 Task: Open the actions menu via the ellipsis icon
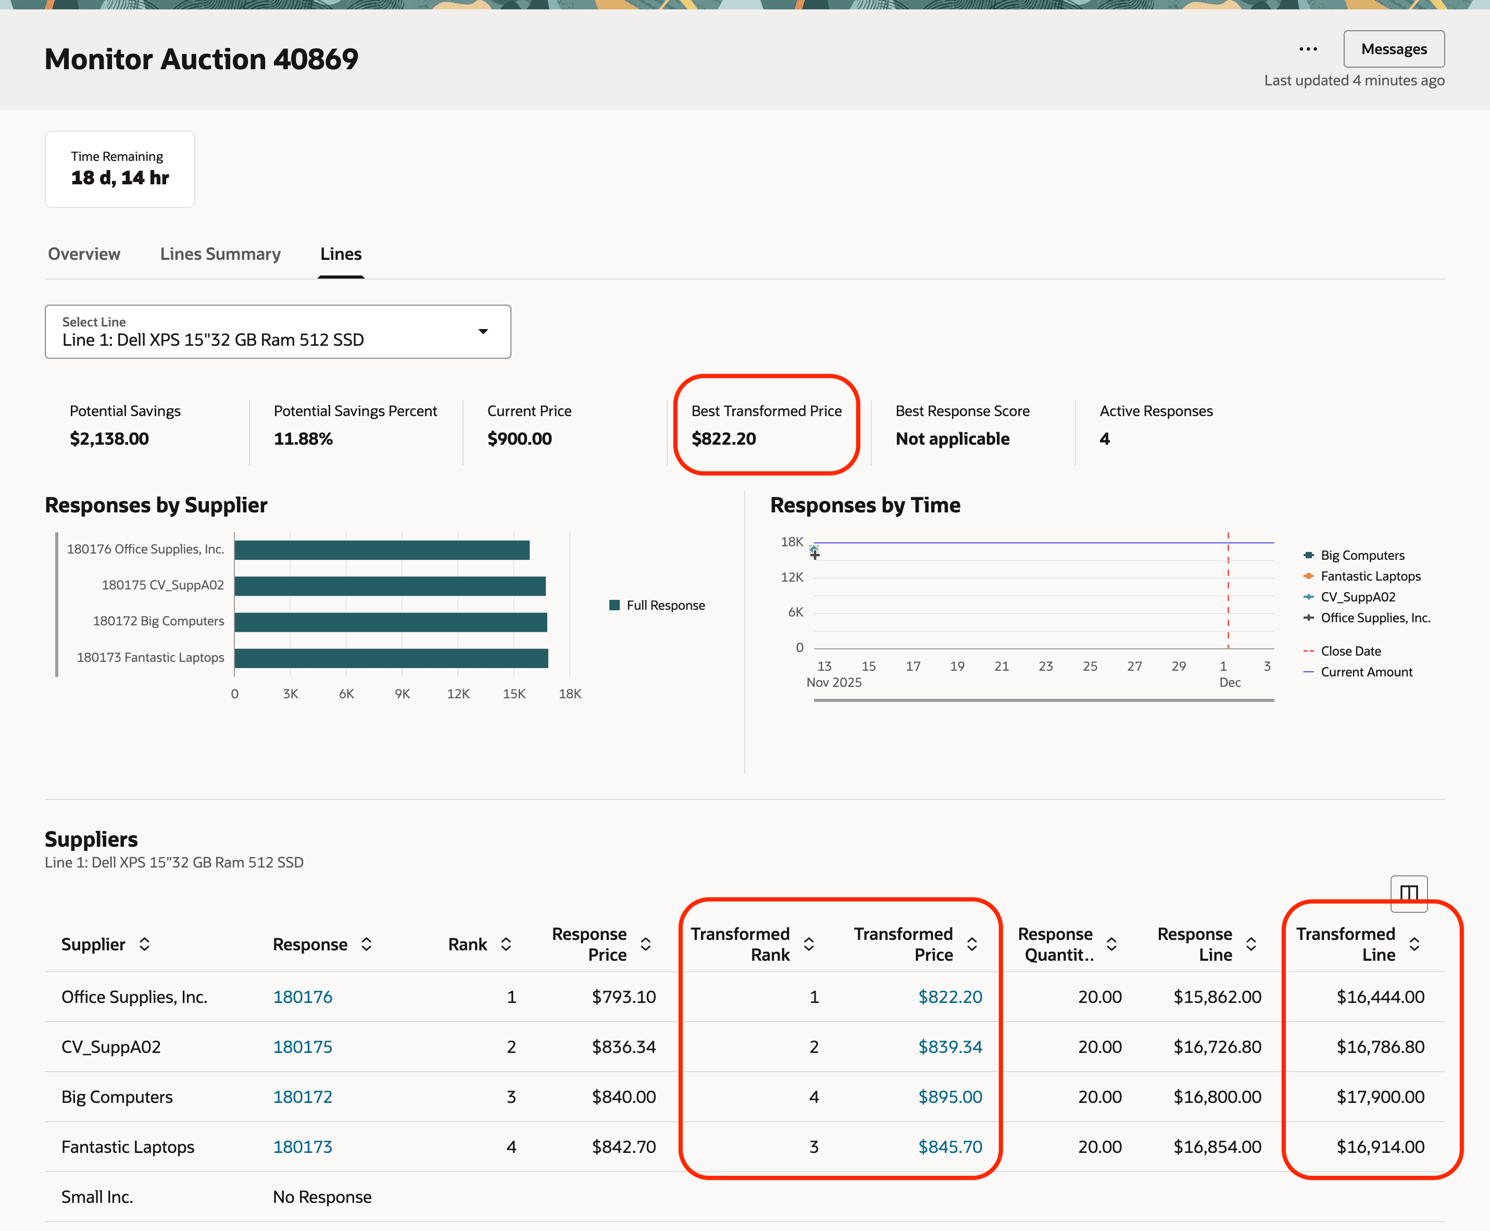[1308, 48]
